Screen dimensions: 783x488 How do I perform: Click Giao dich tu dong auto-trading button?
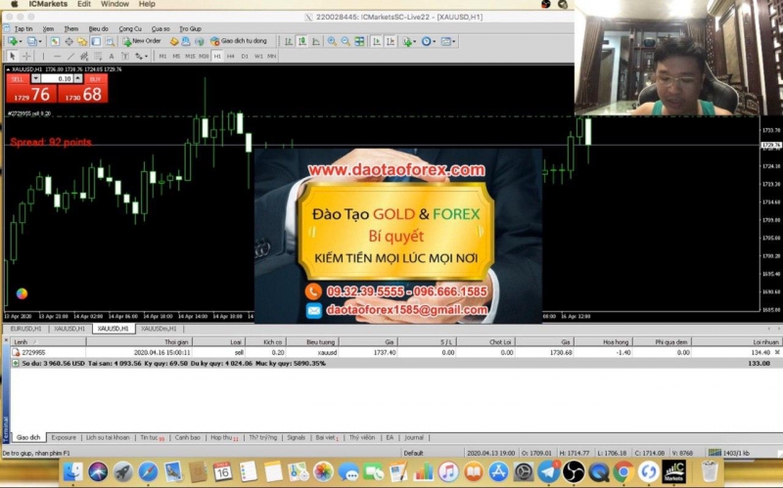239,41
